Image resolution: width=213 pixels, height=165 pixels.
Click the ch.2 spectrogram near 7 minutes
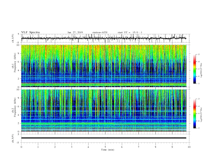(139, 111)
